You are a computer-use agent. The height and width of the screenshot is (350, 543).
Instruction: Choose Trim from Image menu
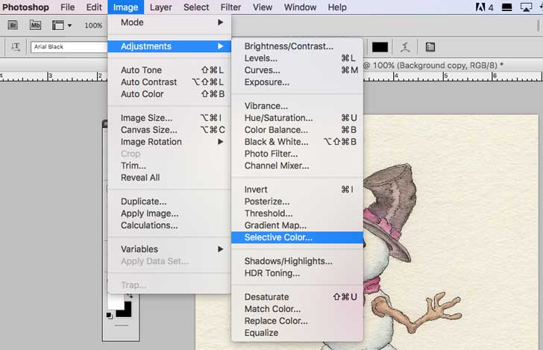click(x=169, y=166)
